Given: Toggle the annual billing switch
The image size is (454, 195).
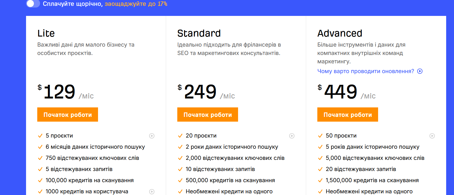Looking at the screenshot, I should [x=33, y=4].
